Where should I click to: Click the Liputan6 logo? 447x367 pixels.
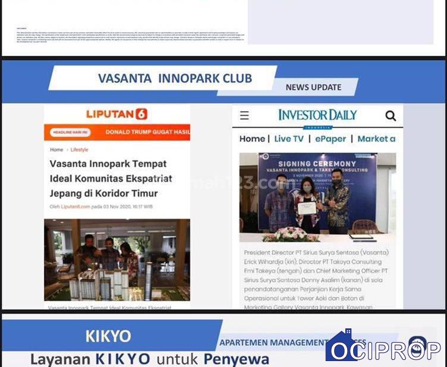coord(117,114)
